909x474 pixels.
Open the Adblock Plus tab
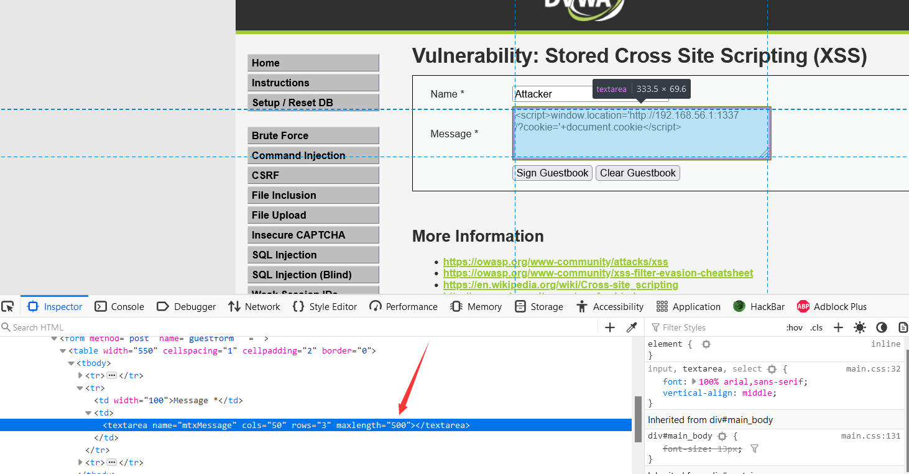[832, 306]
